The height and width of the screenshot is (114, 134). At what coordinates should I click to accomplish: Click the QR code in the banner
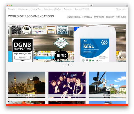[x=16, y=30]
